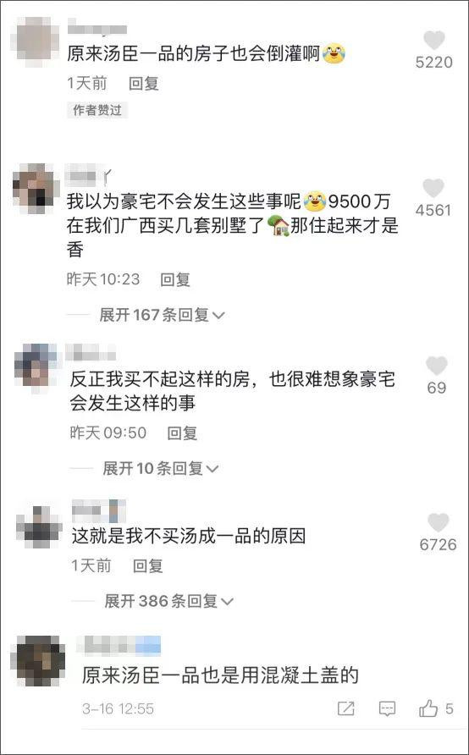
Task: Open the comment bubble icon at bottom
Action: point(388,708)
